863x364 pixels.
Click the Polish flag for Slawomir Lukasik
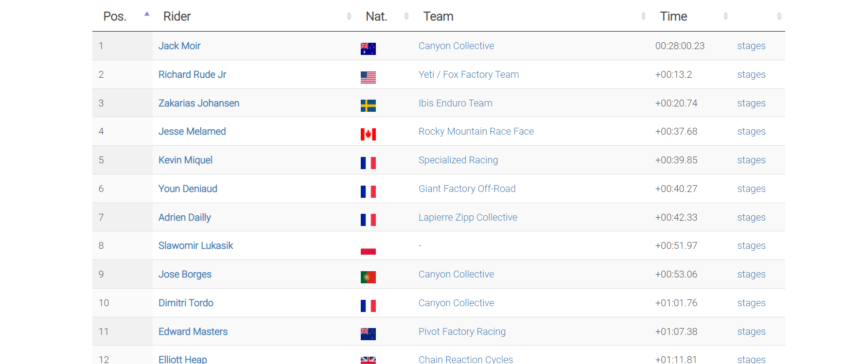click(x=368, y=249)
